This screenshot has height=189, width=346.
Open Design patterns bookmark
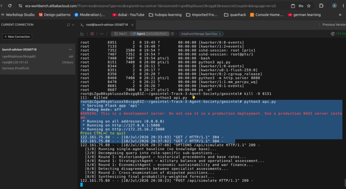tap(55, 15)
